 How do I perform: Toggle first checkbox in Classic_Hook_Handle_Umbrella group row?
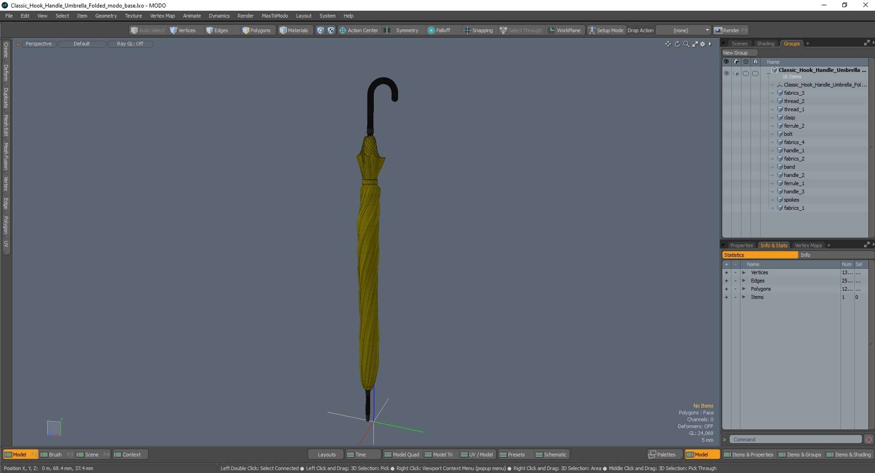click(x=746, y=73)
